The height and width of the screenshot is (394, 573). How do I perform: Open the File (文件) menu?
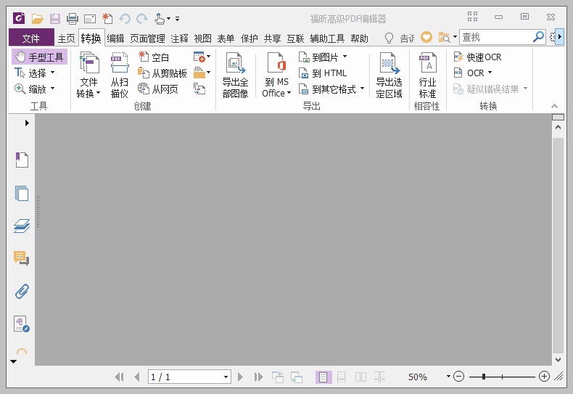(30, 38)
